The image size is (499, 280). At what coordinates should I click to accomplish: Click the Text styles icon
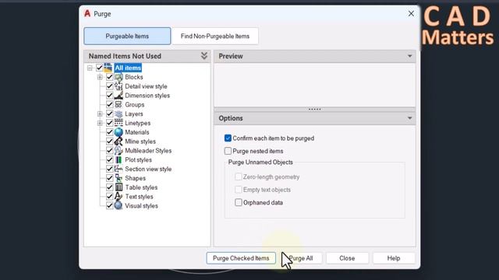[x=119, y=197]
